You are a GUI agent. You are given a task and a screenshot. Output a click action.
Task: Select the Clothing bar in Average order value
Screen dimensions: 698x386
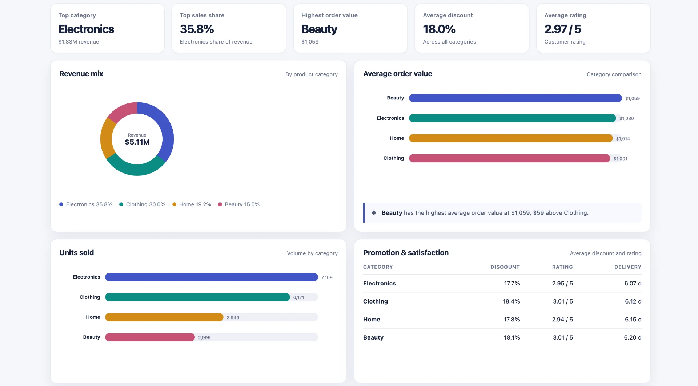coord(509,158)
